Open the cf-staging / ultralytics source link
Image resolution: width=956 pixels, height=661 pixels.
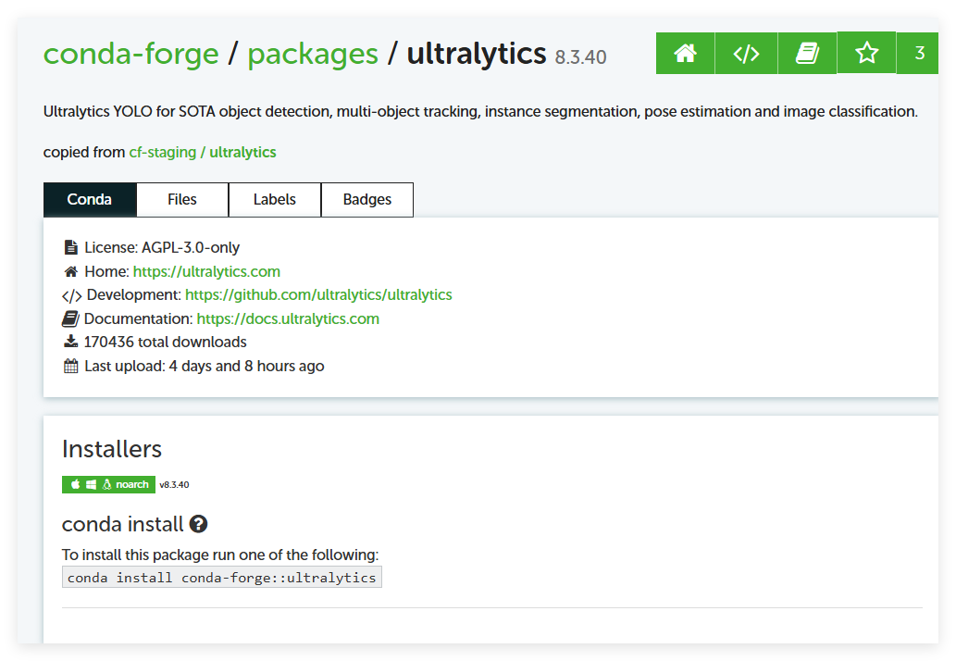[x=203, y=152]
